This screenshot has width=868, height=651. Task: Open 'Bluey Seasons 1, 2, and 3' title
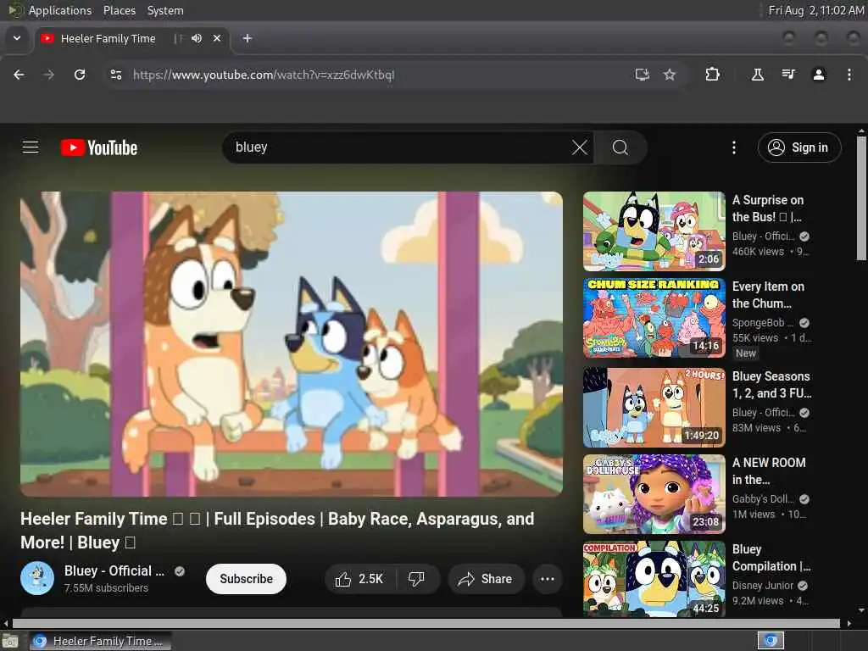tap(771, 385)
